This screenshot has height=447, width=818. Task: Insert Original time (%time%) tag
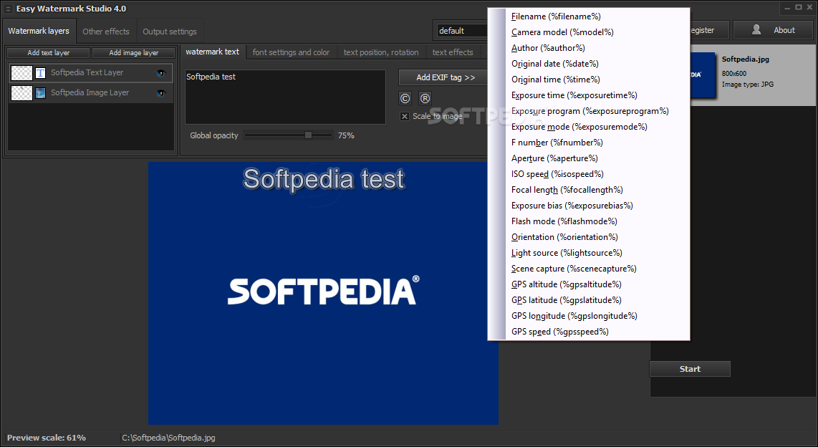pyautogui.click(x=589, y=80)
